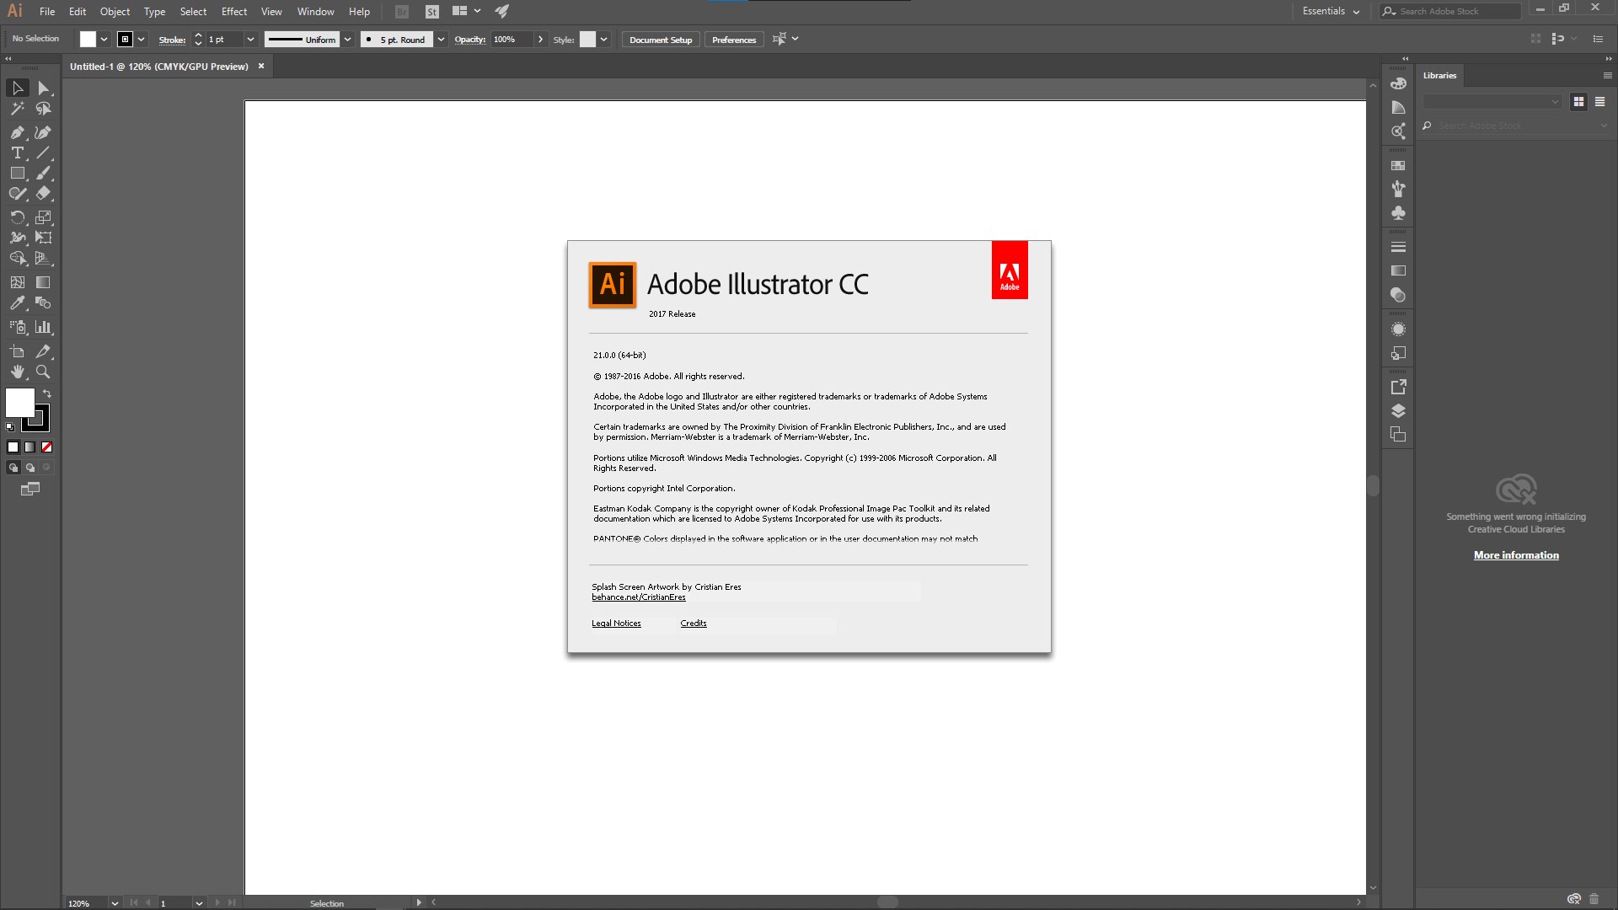Select the Pen tool
This screenshot has width=1618, height=910.
[17, 132]
